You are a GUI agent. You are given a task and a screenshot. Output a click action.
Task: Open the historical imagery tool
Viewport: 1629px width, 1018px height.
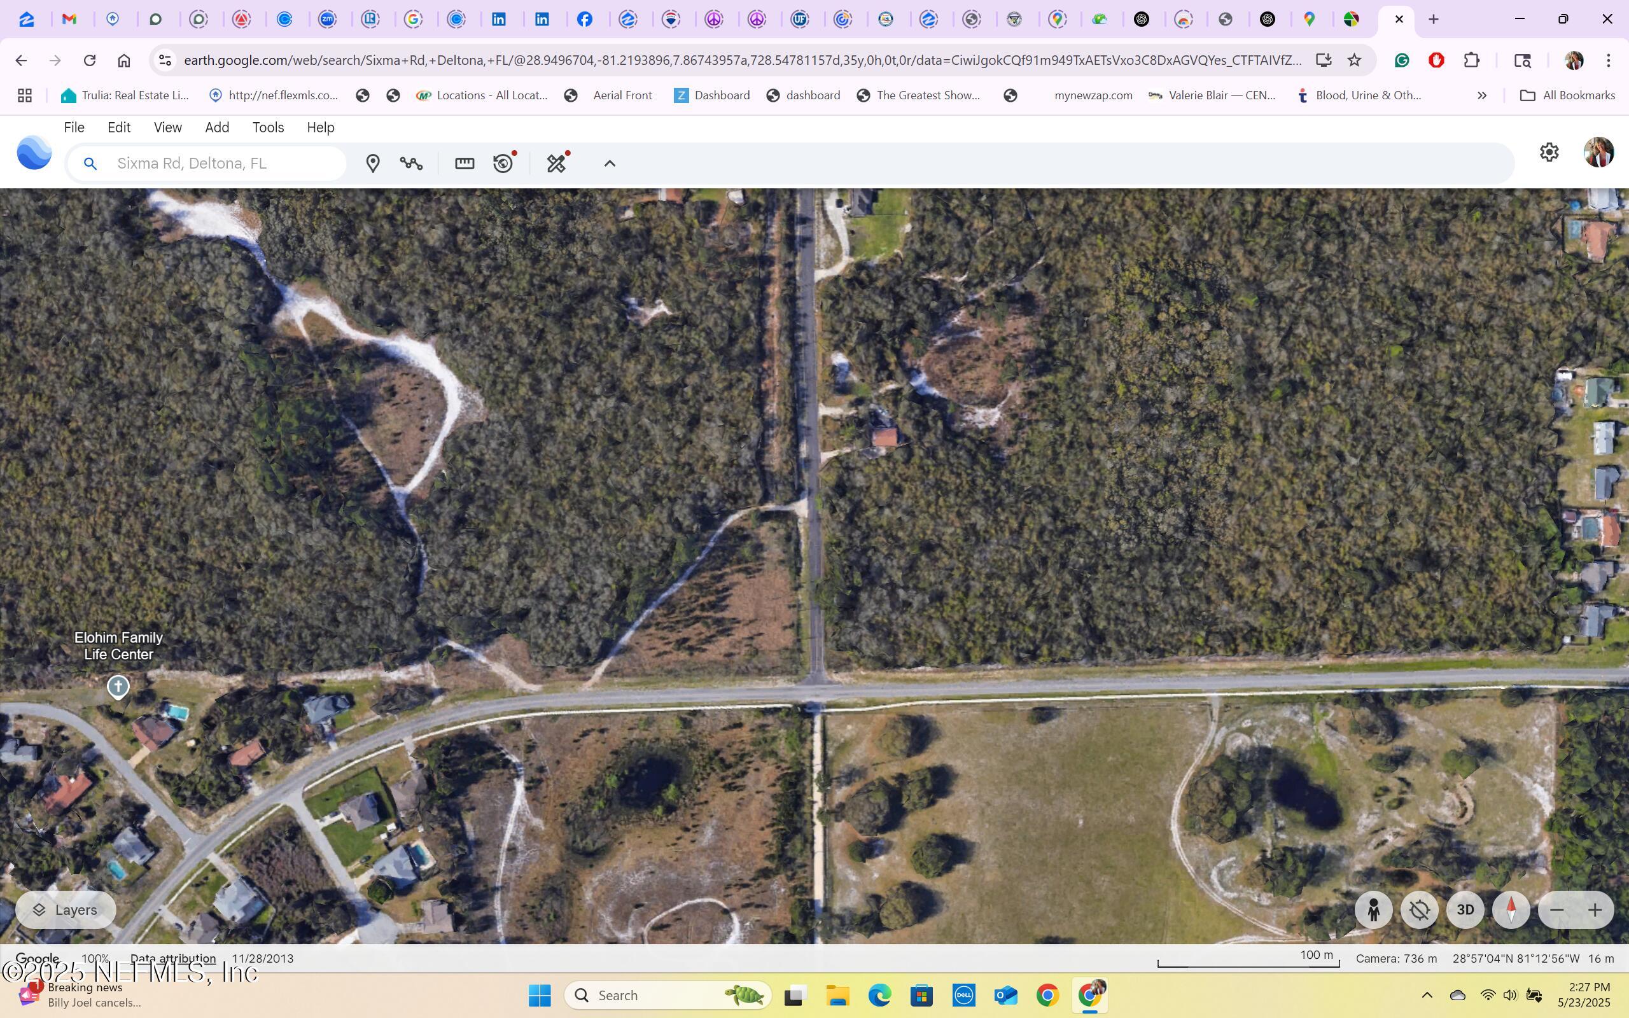tap(503, 163)
